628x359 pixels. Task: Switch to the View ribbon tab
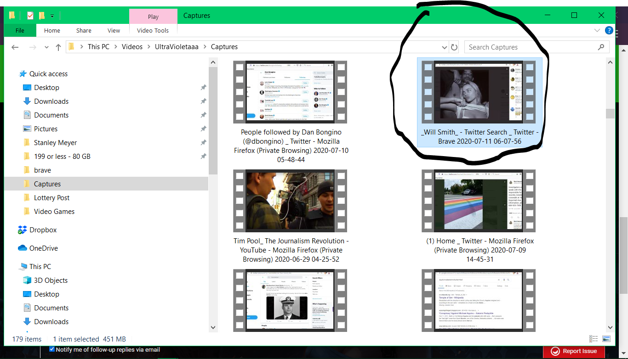114,31
